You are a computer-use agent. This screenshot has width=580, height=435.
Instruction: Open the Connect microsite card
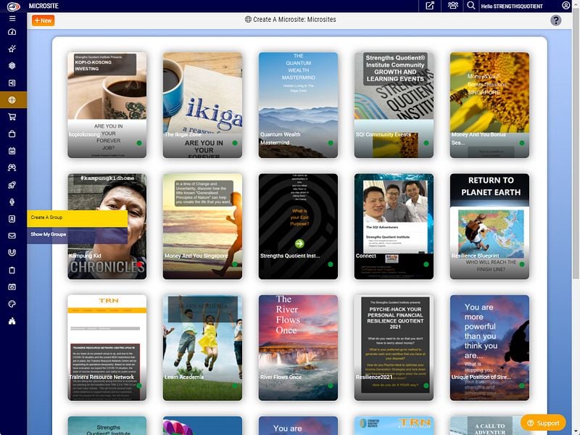[394, 226]
